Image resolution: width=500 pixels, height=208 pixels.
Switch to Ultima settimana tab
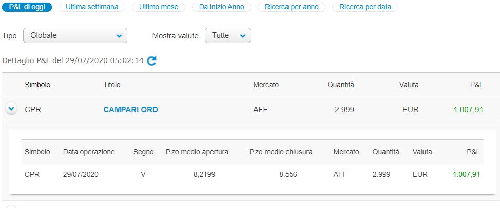(x=92, y=7)
